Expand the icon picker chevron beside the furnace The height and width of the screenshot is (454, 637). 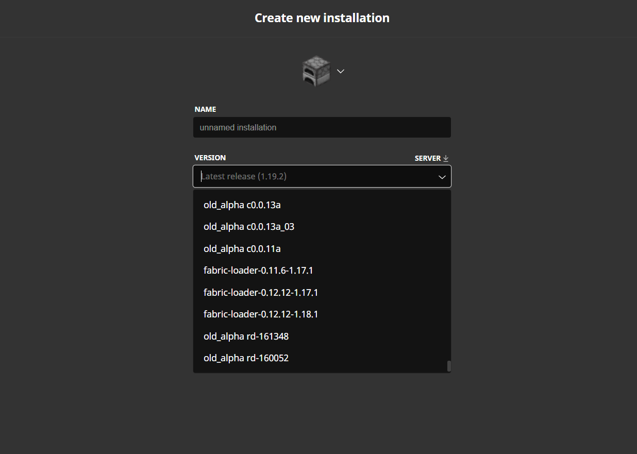pos(340,71)
